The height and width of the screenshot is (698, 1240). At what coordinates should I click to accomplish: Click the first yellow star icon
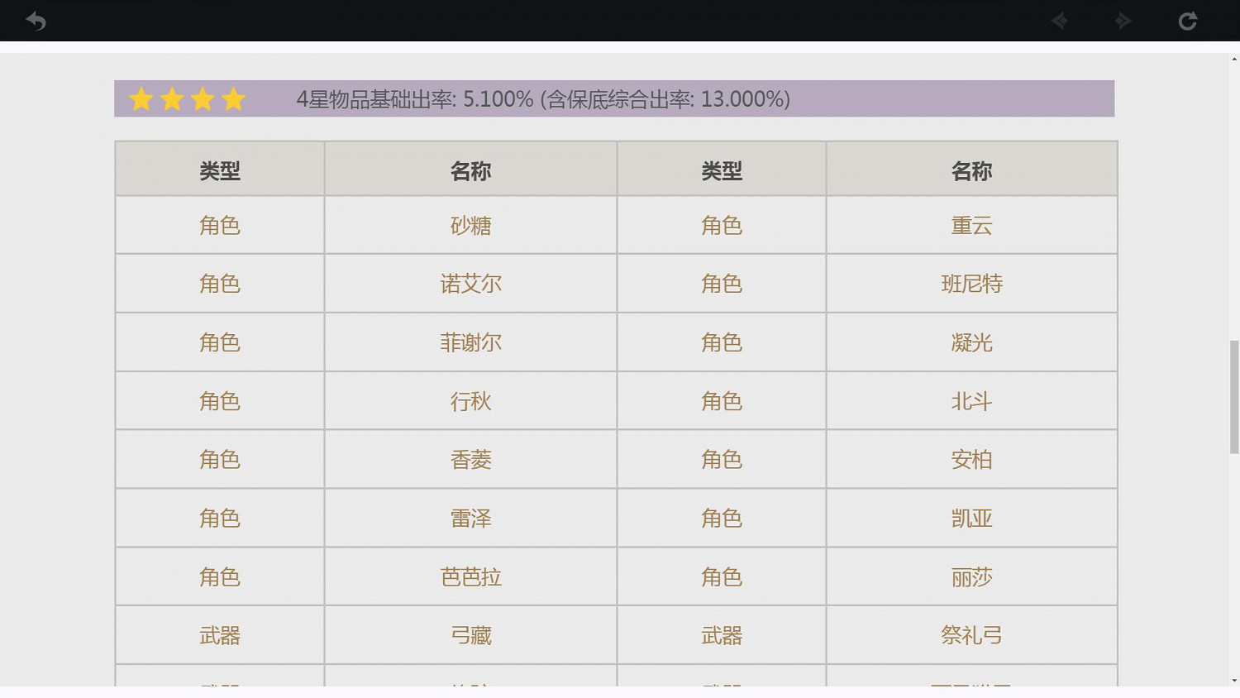pos(141,98)
